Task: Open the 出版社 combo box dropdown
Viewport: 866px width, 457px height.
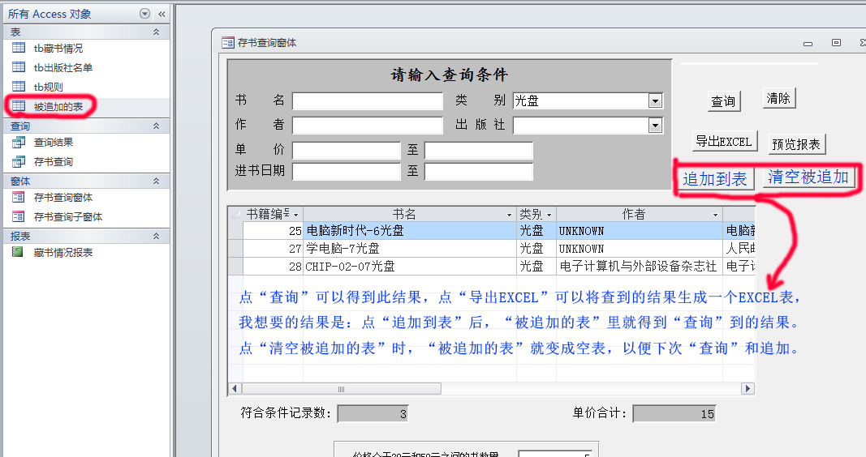Action: [x=655, y=126]
